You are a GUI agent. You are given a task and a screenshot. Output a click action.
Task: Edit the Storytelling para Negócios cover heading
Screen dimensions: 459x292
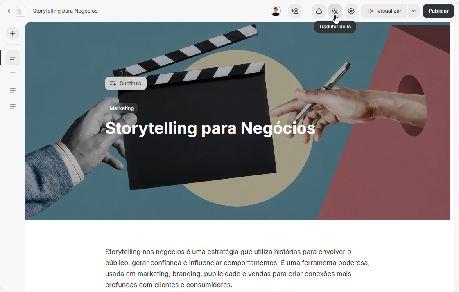point(210,128)
